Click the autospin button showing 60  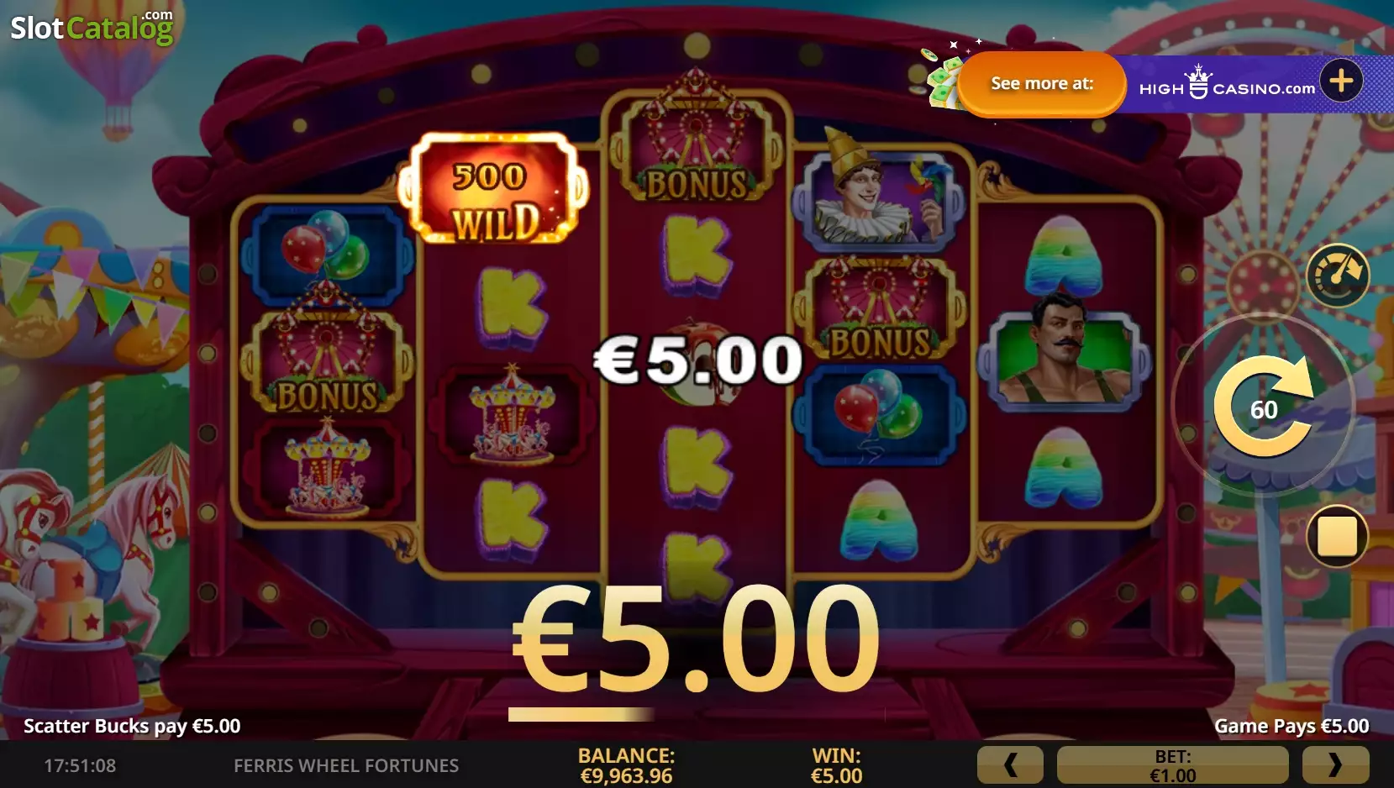1264,407
